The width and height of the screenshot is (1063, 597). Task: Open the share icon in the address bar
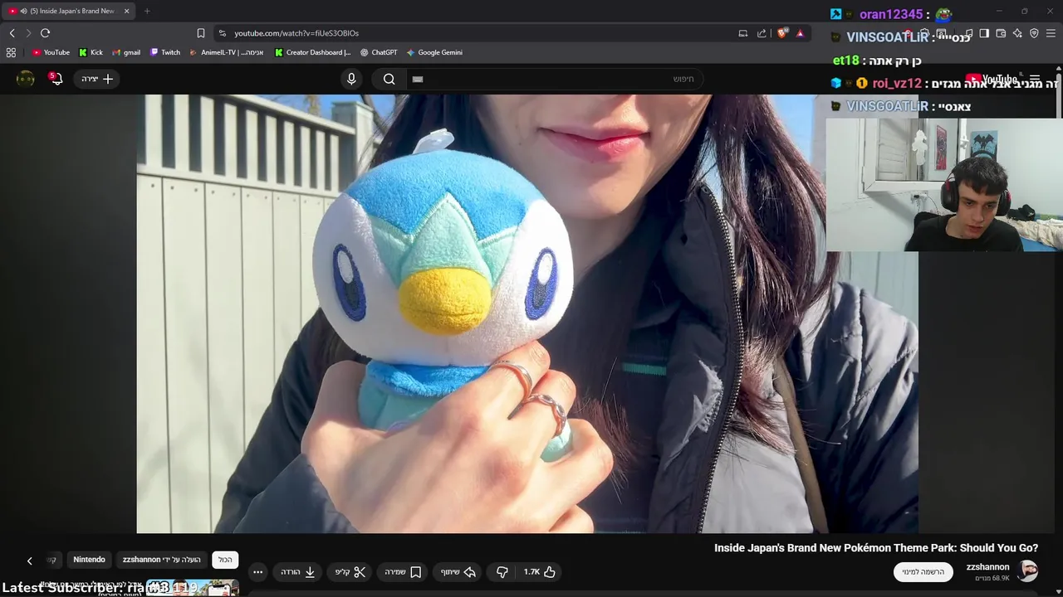click(762, 33)
